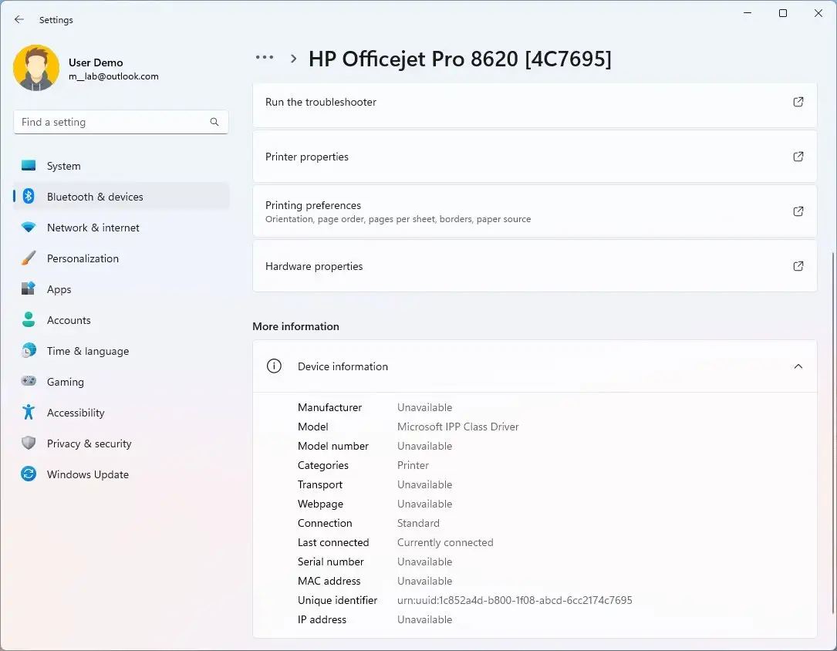
Task: Click open-in-new icon for Printer properties
Action: click(x=798, y=157)
